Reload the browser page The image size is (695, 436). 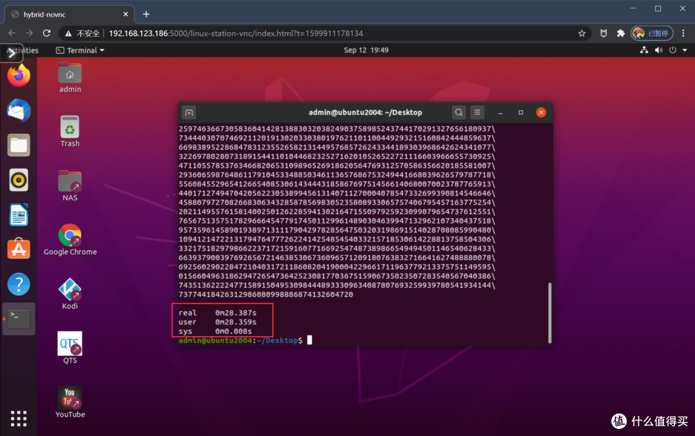pyautogui.click(x=46, y=33)
